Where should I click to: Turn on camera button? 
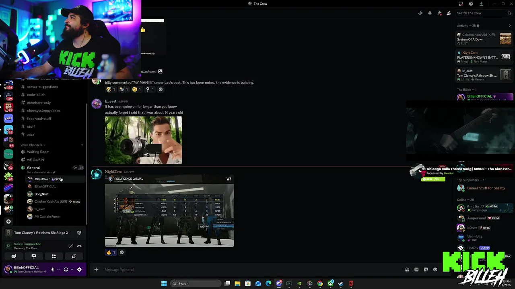point(14,256)
